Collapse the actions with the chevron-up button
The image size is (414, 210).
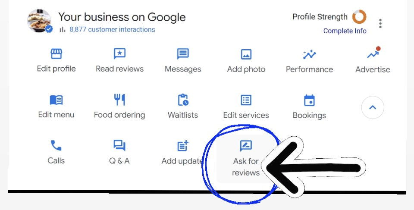coord(373,107)
